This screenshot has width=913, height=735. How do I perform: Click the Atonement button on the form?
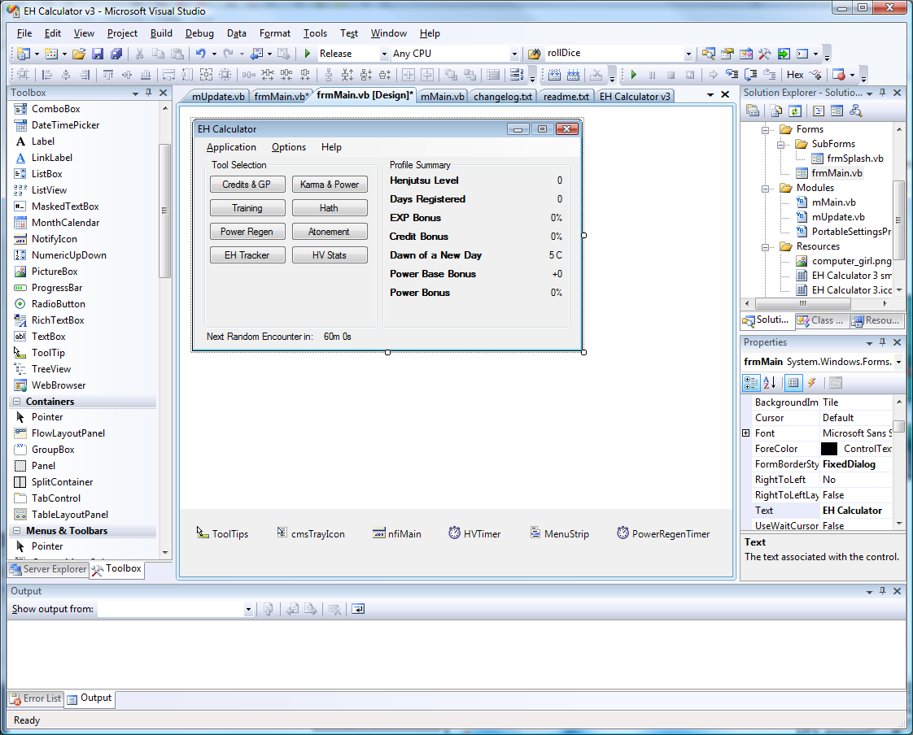pos(330,232)
